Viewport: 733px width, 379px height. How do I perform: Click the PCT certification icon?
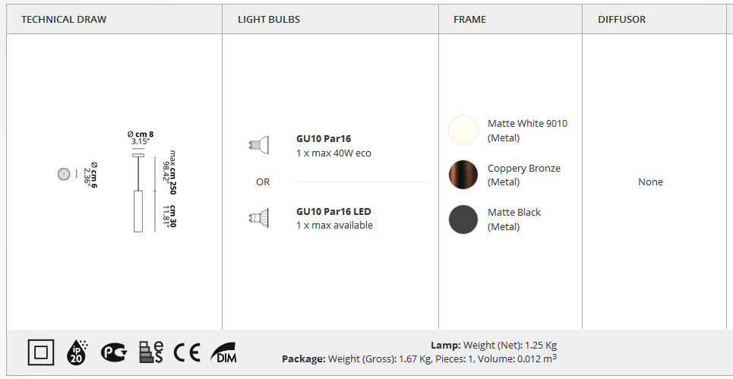(114, 352)
